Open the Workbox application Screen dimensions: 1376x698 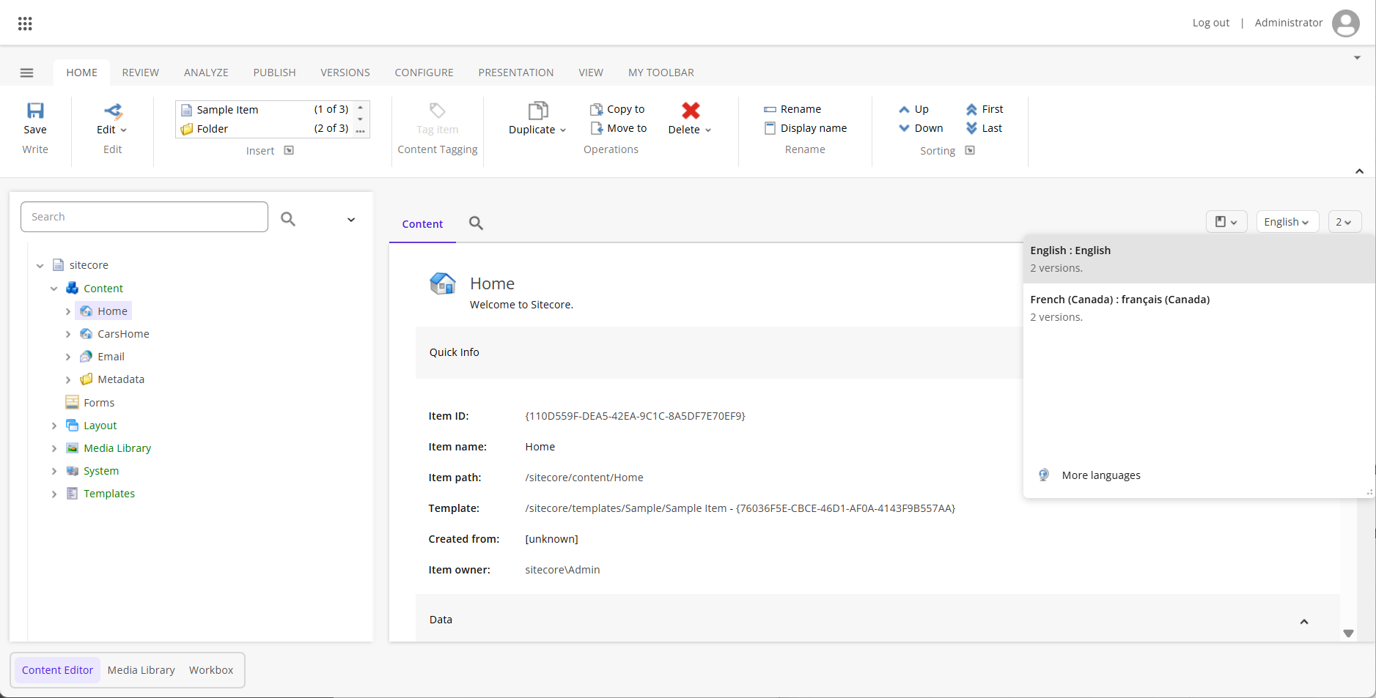[211, 670]
